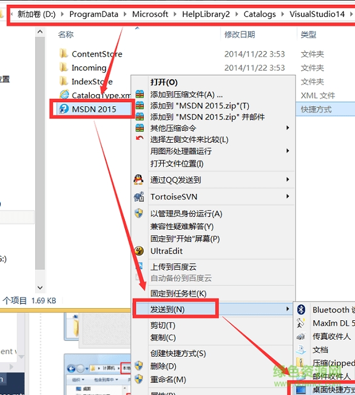Choose 添加到压缩文件(A) ... menu entry
Image resolution: width=355 pixels, height=395 pixels.
(x=186, y=94)
